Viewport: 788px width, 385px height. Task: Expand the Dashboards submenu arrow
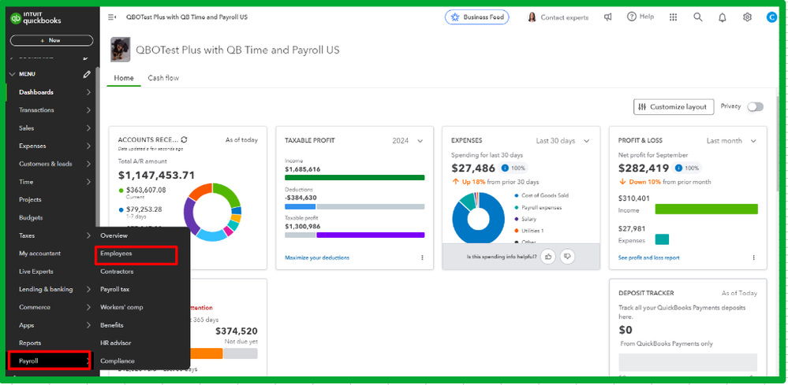[x=88, y=92]
